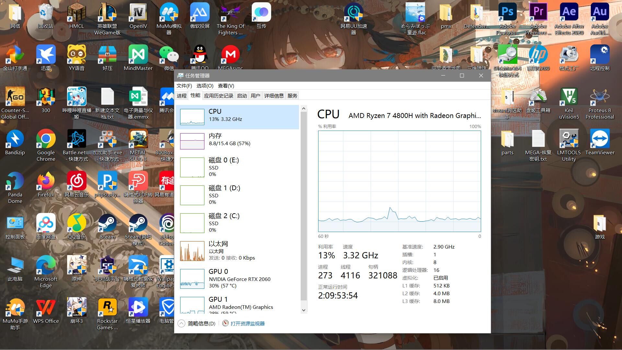This screenshot has height=350, width=622.
Task: Switch to the 启动 tab
Action: point(242,96)
